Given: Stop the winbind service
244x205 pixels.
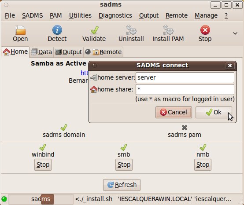Looking at the screenshot, I should 43,165.
